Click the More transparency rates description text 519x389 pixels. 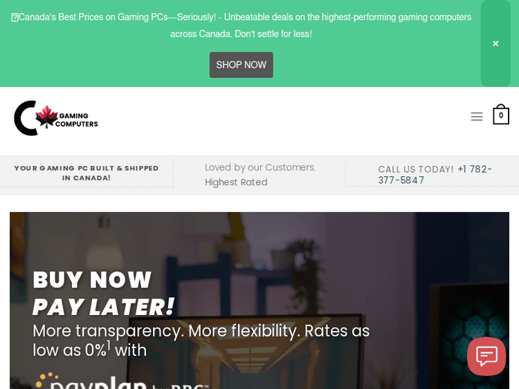click(x=201, y=341)
